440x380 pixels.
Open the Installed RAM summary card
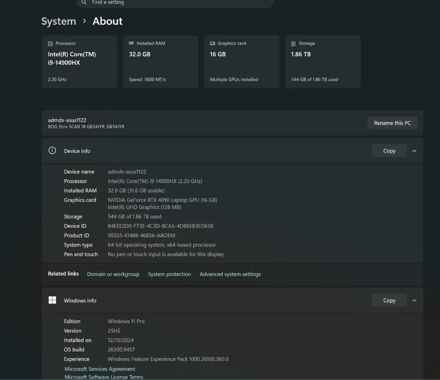pos(161,62)
